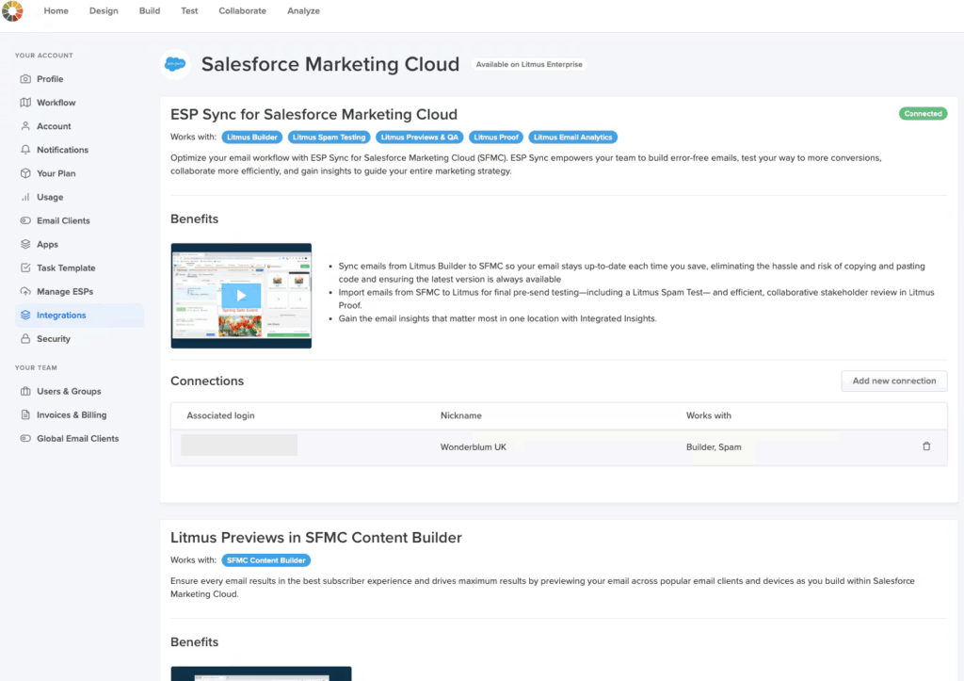Click the Litmus logo icon
The image size is (964, 681).
coord(11,10)
